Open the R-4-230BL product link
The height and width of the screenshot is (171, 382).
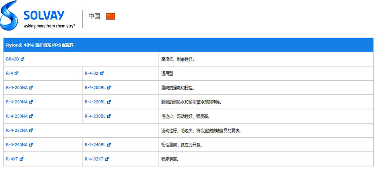[95, 116]
